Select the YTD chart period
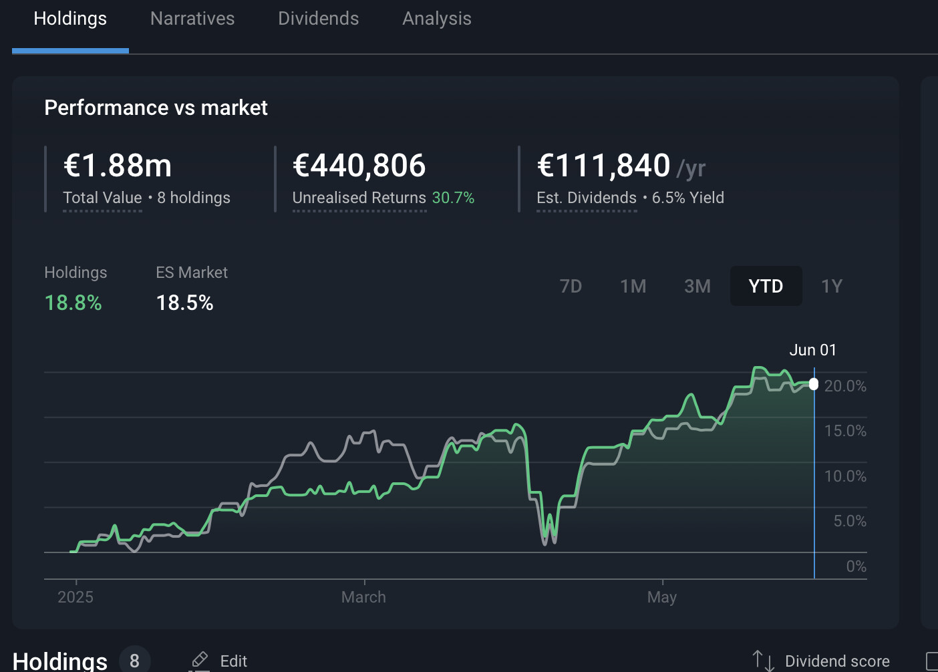 pyautogui.click(x=766, y=286)
